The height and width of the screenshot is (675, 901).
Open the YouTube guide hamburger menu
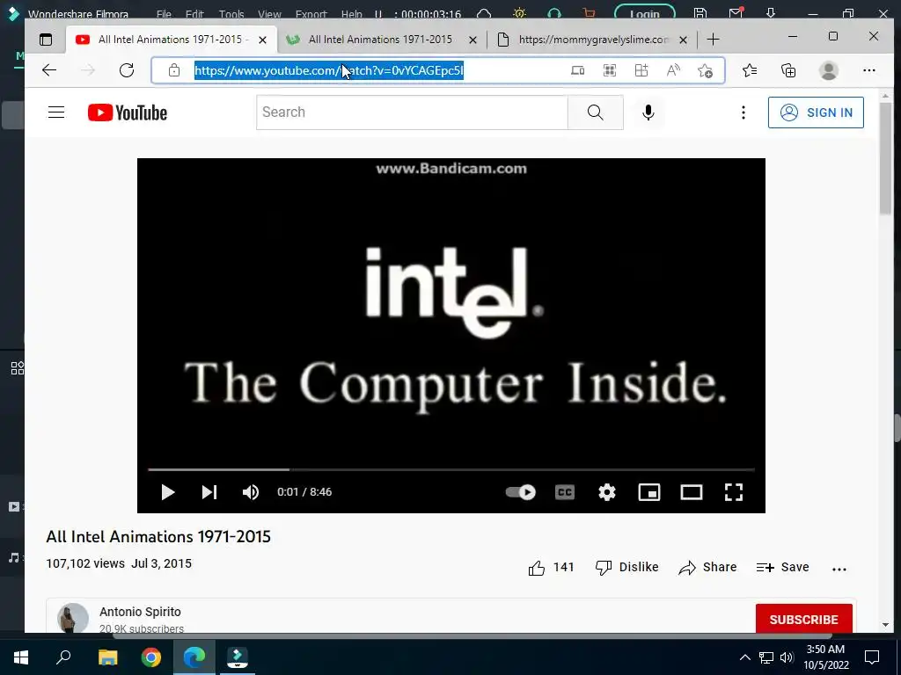pyautogui.click(x=56, y=112)
